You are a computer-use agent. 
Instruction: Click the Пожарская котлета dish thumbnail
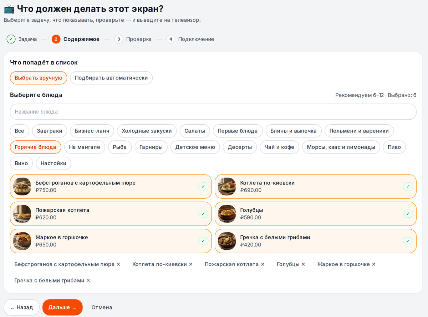pyautogui.click(x=22, y=214)
